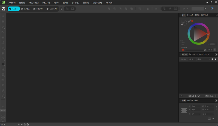Switch to the Appearance (アピアランス) tab
The height and width of the screenshot is (126, 218).
pos(205,15)
